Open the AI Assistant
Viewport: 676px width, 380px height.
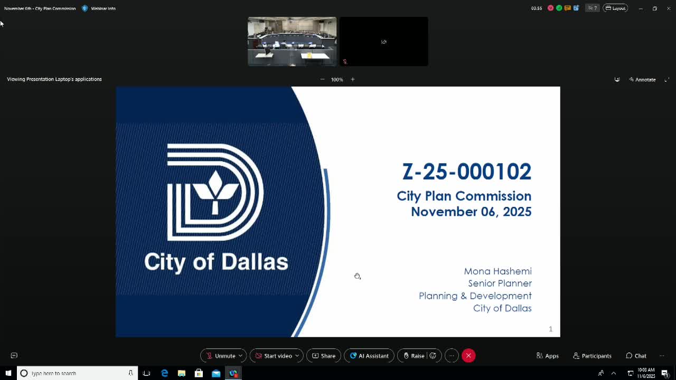[369, 356]
